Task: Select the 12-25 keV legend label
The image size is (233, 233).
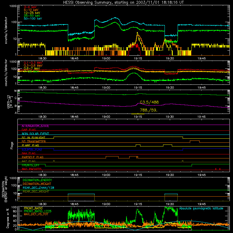Action: coord(32,13)
